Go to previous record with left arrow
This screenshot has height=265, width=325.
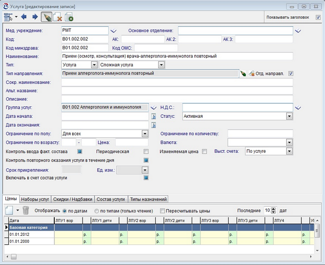pyautogui.click(x=24, y=16)
